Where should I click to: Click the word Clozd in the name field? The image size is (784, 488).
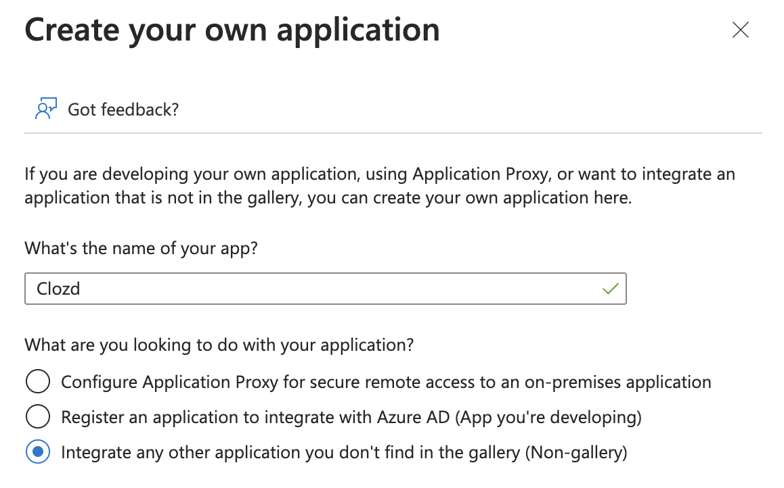coord(59,289)
